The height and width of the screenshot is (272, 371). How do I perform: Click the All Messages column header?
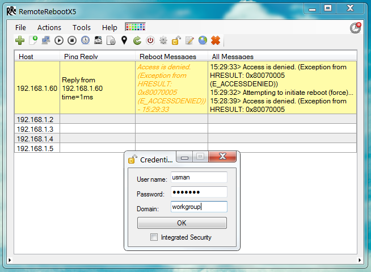pyautogui.click(x=283, y=56)
